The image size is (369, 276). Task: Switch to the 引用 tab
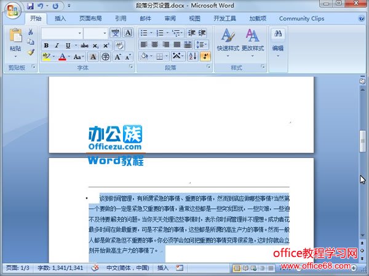tap(121, 18)
